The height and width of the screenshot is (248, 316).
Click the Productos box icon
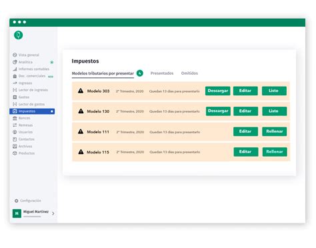tap(15, 153)
